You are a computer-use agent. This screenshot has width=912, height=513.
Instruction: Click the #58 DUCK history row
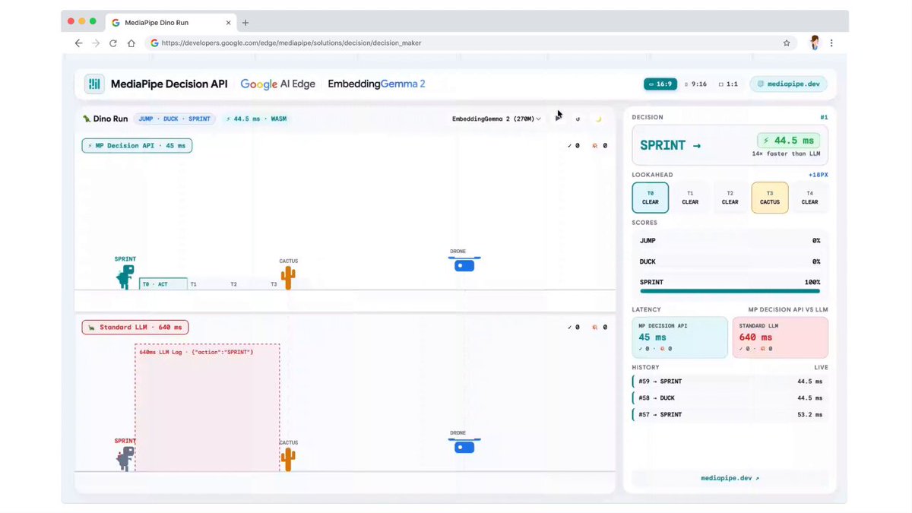click(730, 397)
